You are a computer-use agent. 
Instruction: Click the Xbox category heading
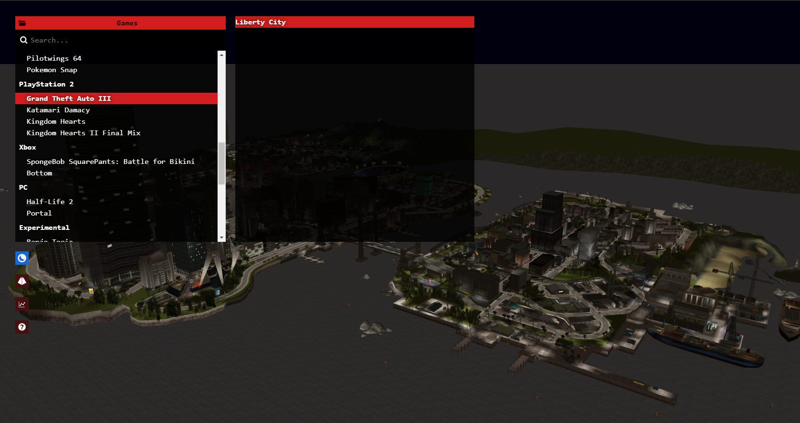pos(28,147)
